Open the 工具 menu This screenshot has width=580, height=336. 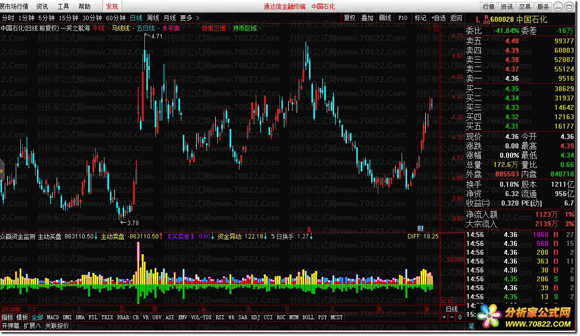(x=63, y=7)
